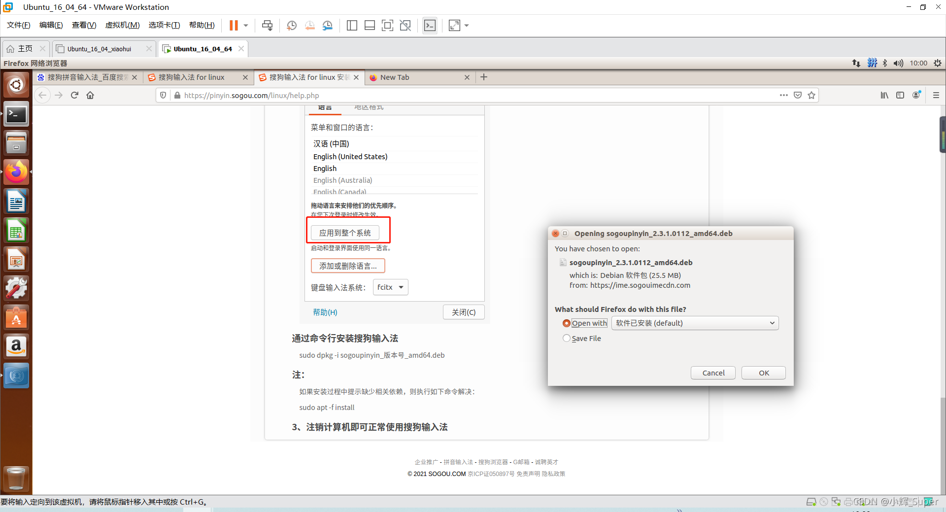
Task: Open Ubuntu Software center from launcher
Action: click(x=16, y=317)
